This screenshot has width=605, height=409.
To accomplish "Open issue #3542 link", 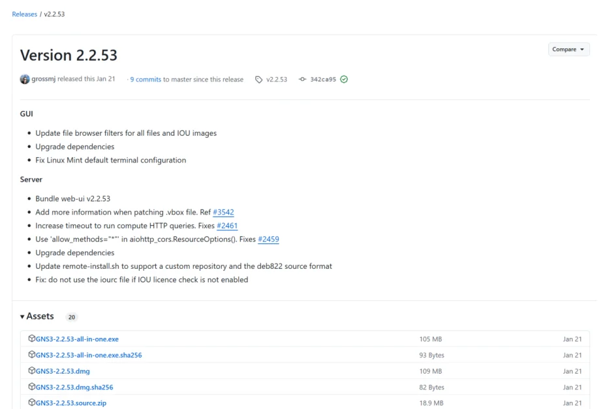I will click(223, 212).
